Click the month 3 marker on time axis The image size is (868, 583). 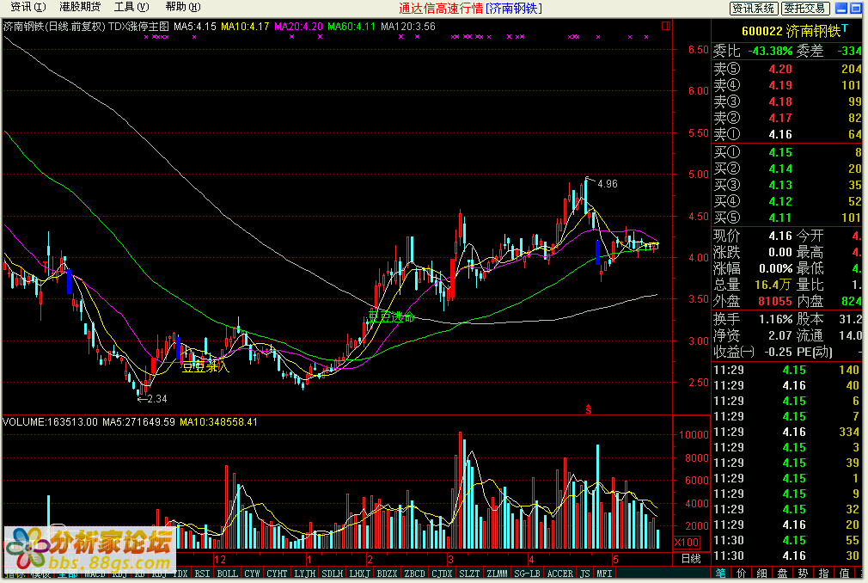(450, 559)
